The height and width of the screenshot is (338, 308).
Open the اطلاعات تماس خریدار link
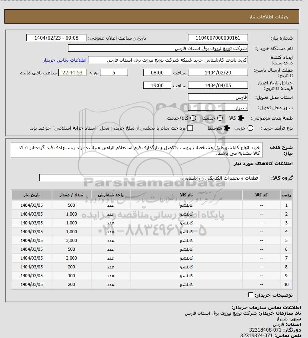65,60
